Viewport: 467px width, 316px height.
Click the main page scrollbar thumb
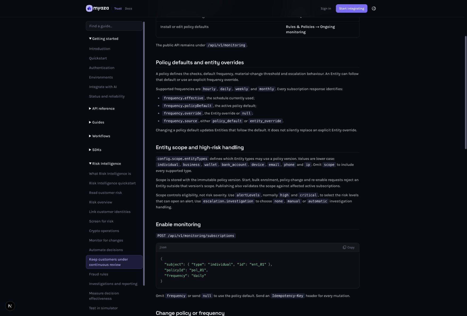(x=466, y=92)
